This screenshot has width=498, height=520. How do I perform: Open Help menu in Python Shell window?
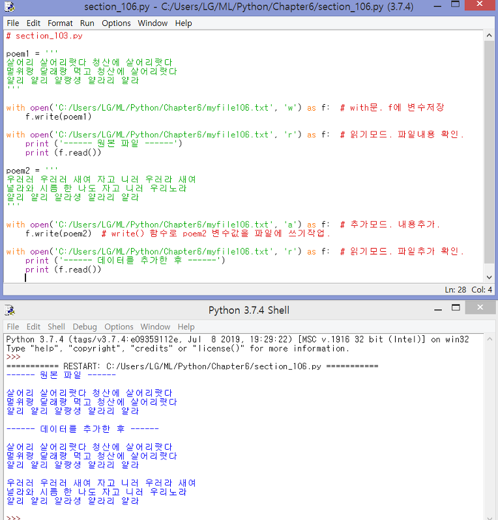(186, 327)
